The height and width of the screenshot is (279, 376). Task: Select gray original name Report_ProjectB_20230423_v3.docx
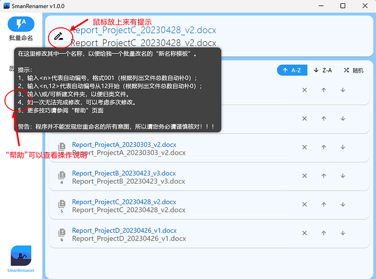click(129, 181)
